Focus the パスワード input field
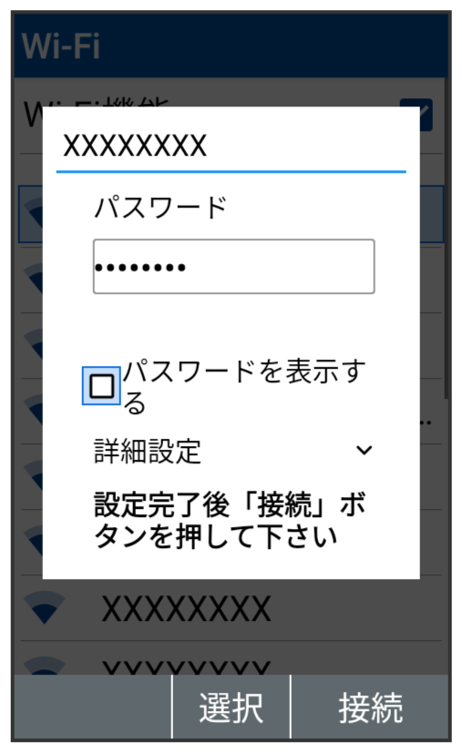Image resolution: width=462 pixels, height=752 pixels. (x=234, y=266)
